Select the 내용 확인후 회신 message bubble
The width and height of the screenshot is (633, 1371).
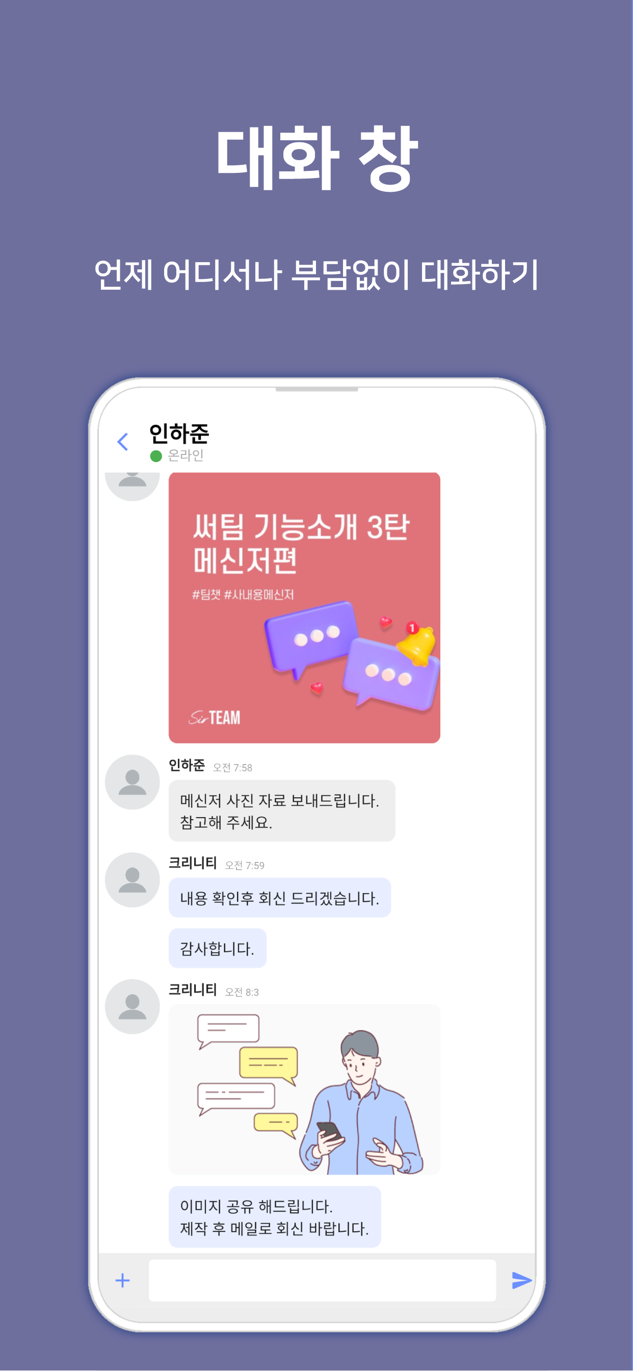click(280, 898)
